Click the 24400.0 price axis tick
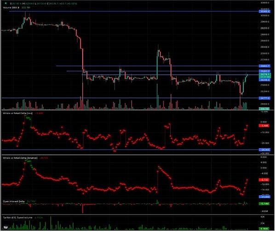This screenshot has height=232, width=276. coord(265,104)
